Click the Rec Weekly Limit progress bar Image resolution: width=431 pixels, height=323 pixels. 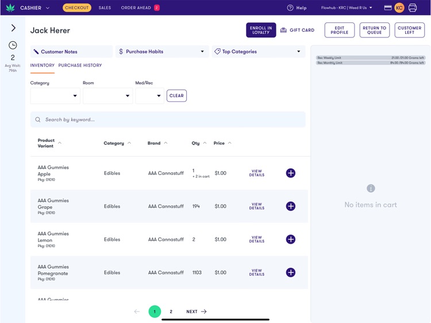371,57
